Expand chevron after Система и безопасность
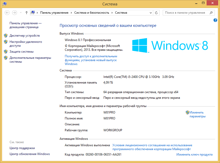The height and width of the screenshot is (163, 220). pyautogui.click(x=112, y=13)
